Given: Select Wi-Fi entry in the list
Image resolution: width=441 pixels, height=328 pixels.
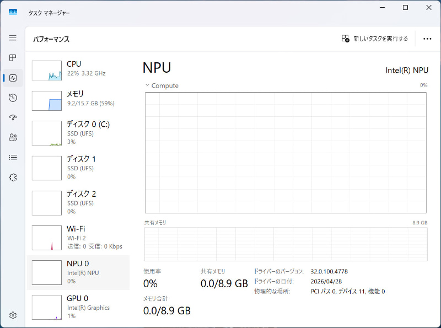Looking at the screenshot, I should 78,238.
